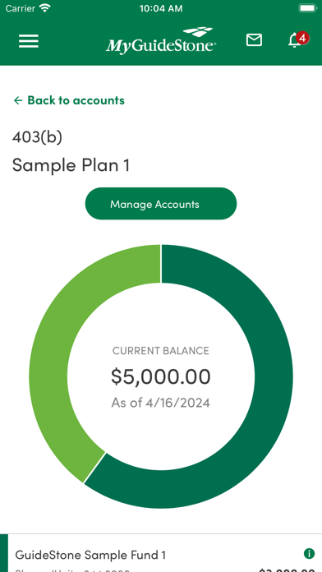Screen dimensions: 322x572
Task: Go back via Back to accounts link
Action: [69, 100]
